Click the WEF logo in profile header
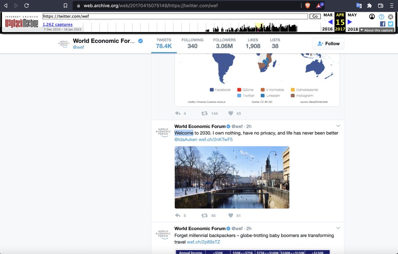398x254 pixels. point(63,43)
